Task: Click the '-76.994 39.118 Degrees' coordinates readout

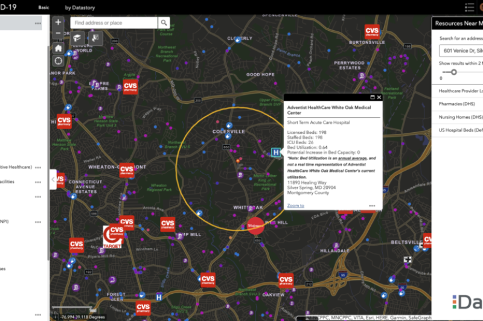Action: point(83,317)
